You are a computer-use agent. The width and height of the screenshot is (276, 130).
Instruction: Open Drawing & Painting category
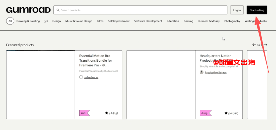tap(28, 21)
